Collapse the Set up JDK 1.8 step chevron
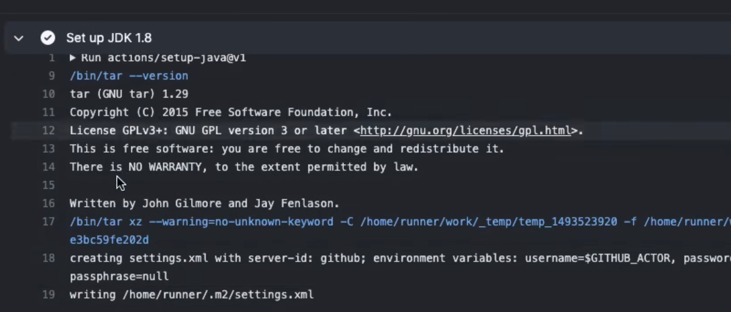The height and width of the screenshot is (312, 731). (19, 39)
